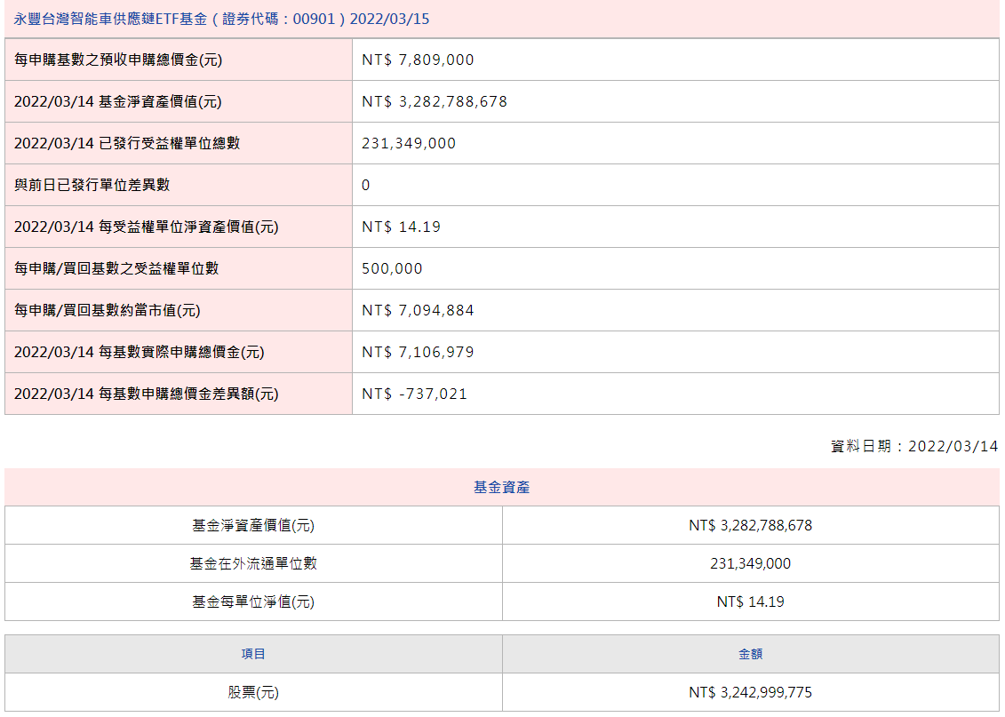Click the label 2022/03/14 每基數申購總價金差異額(元)
This screenshot has height=717, width=1005.
point(146,394)
